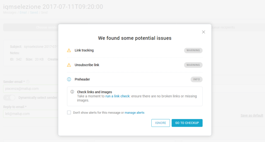Click the WARNING badge beside Link tracking
The image size is (265, 142).
pyautogui.click(x=193, y=50)
